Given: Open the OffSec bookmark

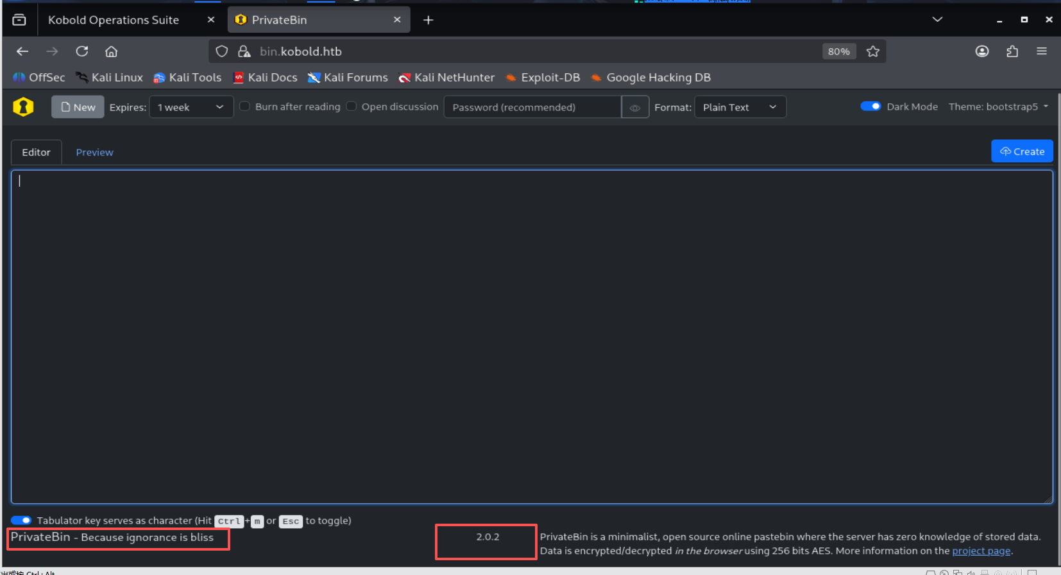Looking at the screenshot, I should 39,78.
